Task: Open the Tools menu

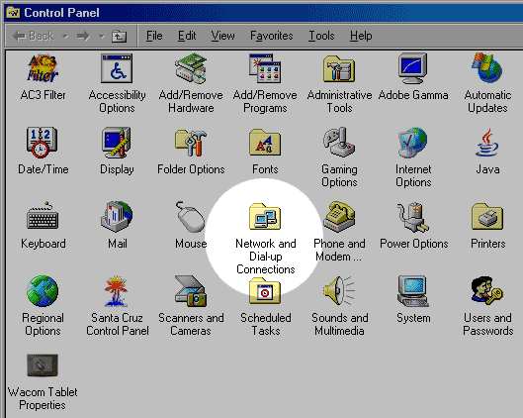Action: (x=321, y=36)
